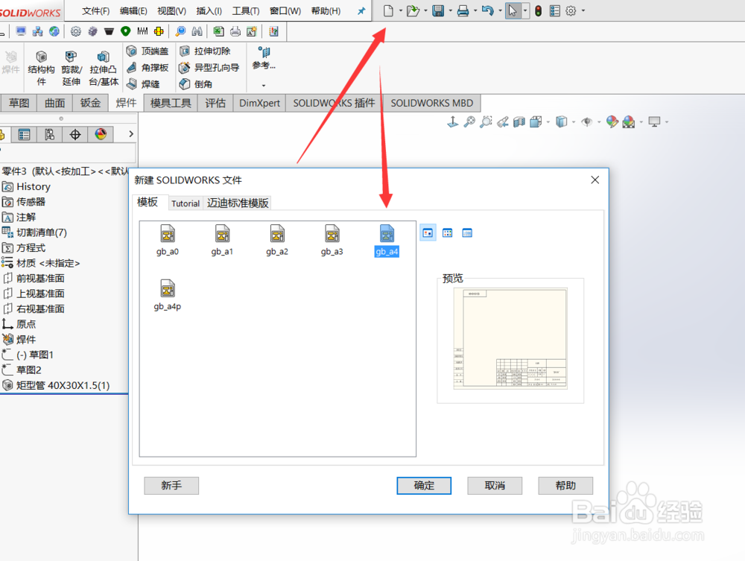Select 切割清单(7) in the feature tree
745x561 pixels.
tap(34, 232)
